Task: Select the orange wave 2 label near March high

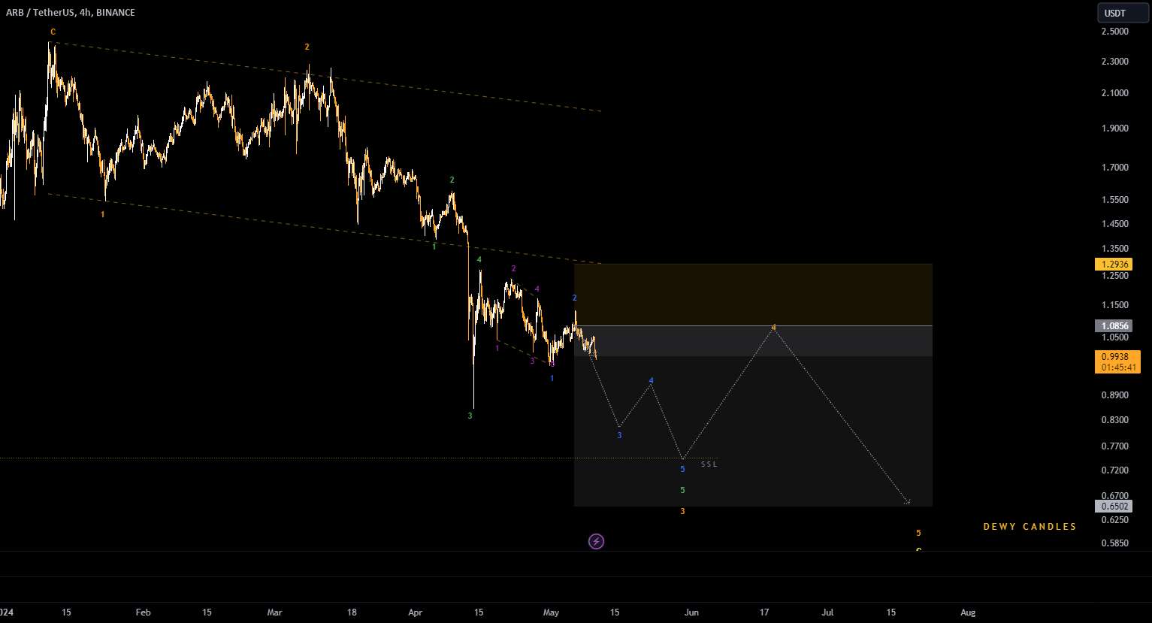Action: (x=307, y=47)
